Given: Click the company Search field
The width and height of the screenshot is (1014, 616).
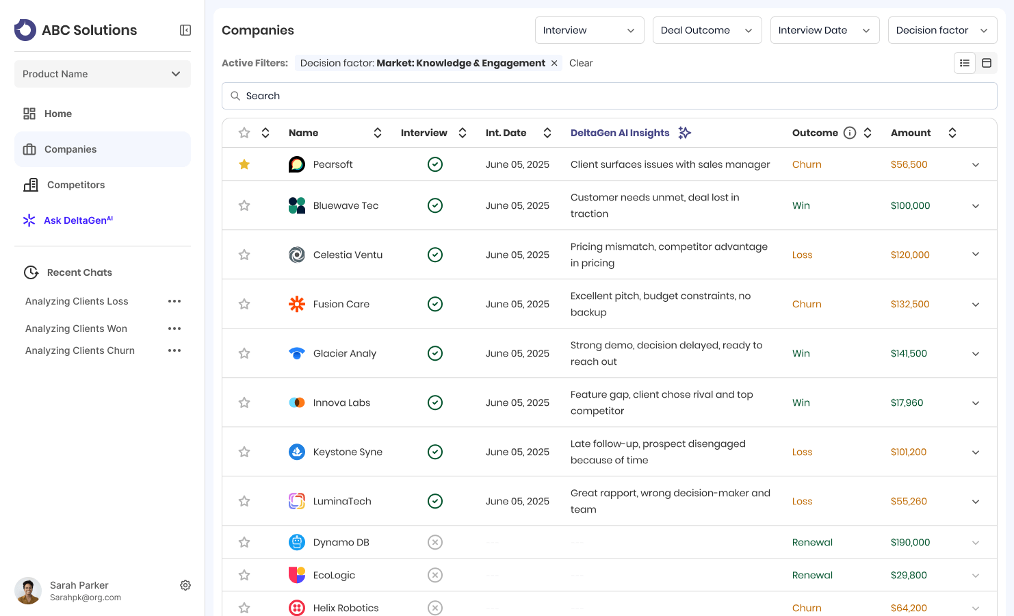Looking at the screenshot, I should 609,96.
